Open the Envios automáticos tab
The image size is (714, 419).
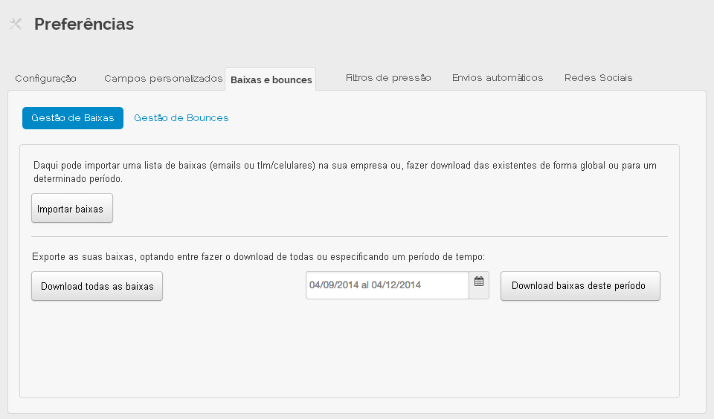coord(498,78)
